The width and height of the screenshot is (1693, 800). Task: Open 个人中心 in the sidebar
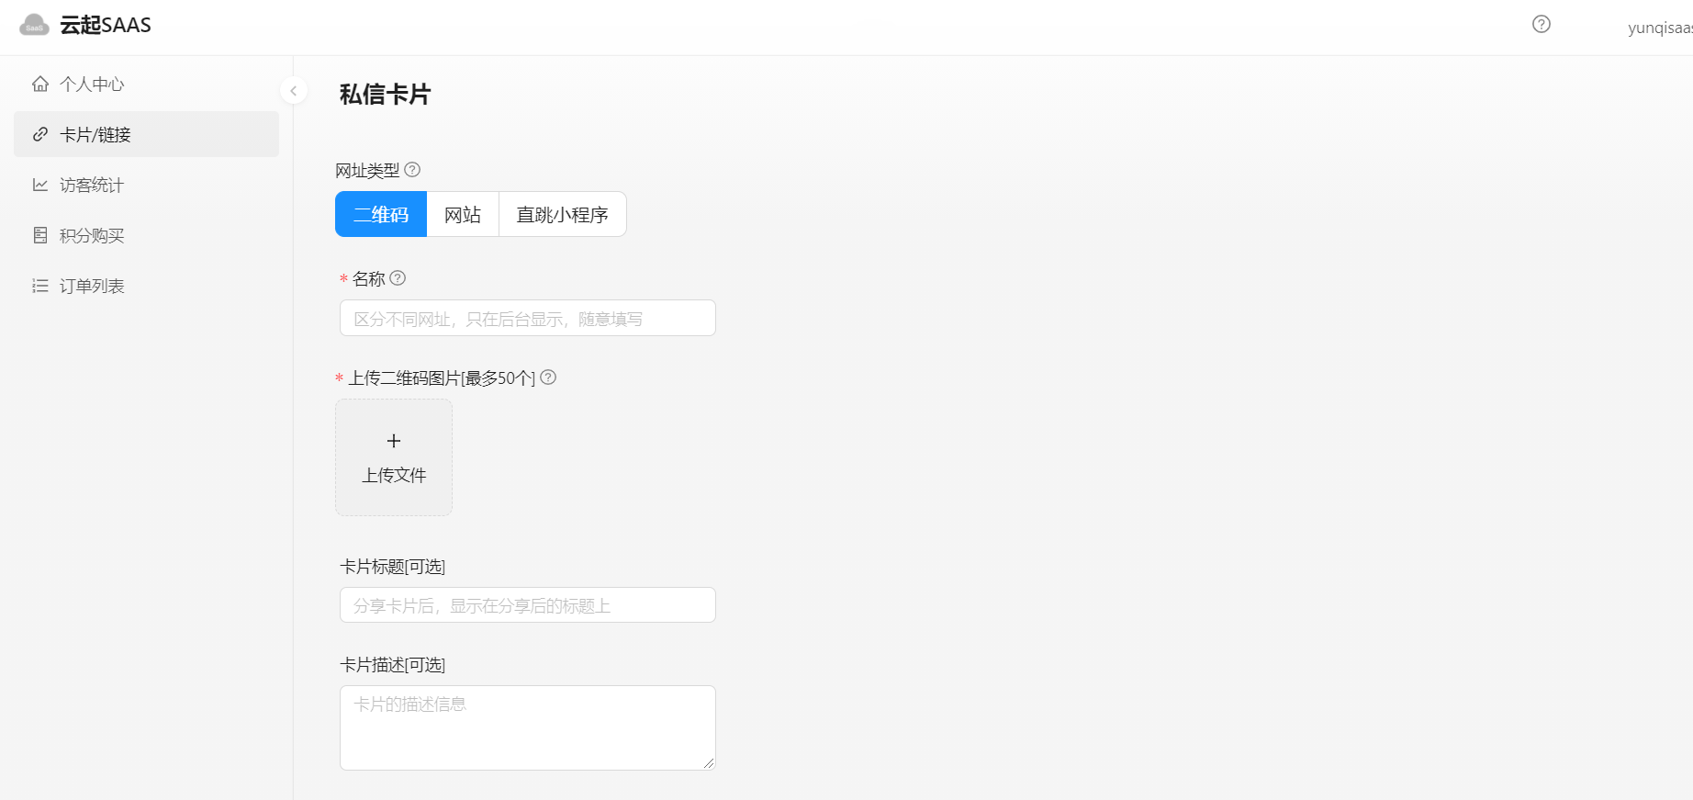point(146,84)
